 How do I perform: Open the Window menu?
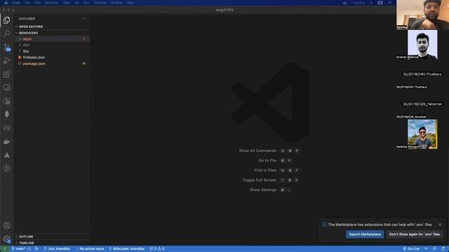(x=116, y=3)
